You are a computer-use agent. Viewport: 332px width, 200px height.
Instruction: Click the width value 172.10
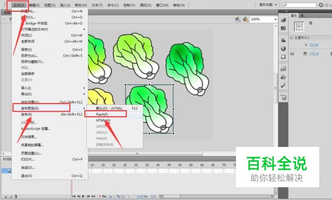pyautogui.click(x=314, y=54)
